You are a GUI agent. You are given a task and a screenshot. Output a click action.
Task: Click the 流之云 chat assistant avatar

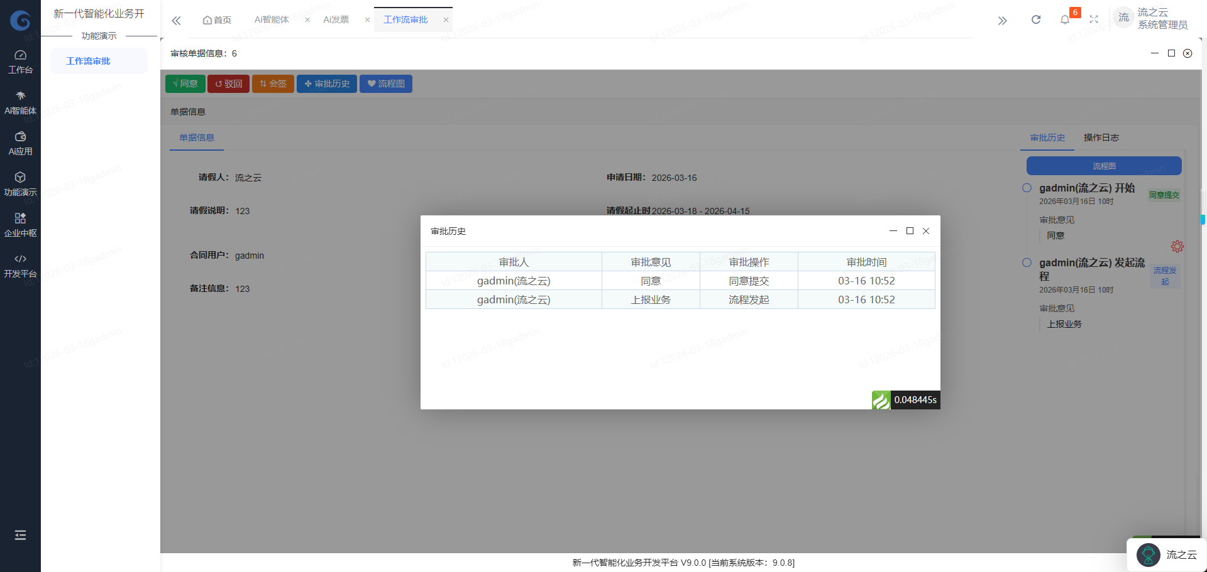coord(1149,555)
